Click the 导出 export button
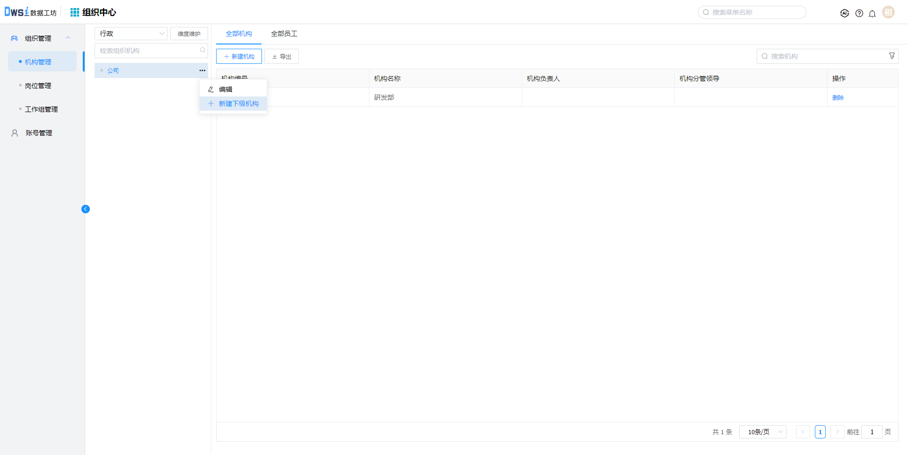Screen dimensions: 908x455 (x=281, y=56)
